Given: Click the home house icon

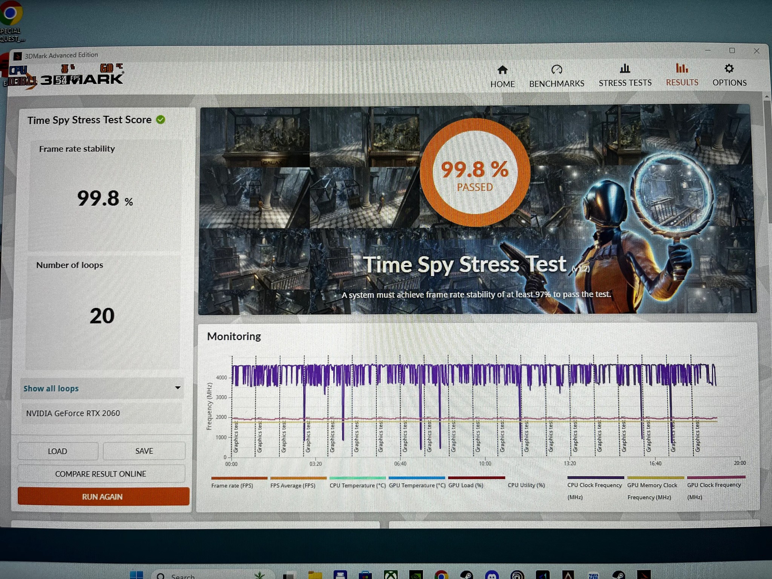Looking at the screenshot, I should click(x=502, y=70).
